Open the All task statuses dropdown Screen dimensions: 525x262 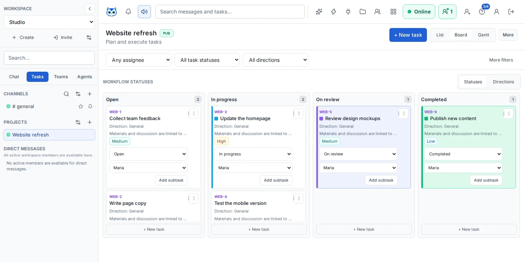tap(207, 60)
